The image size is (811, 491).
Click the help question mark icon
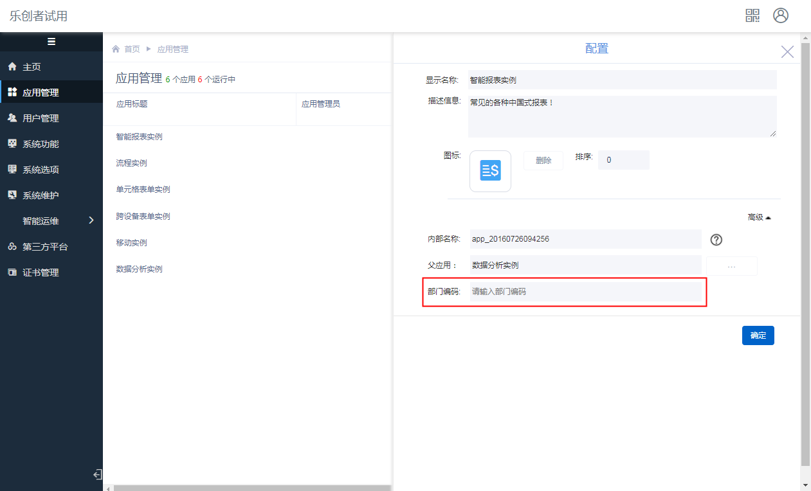(x=716, y=240)
